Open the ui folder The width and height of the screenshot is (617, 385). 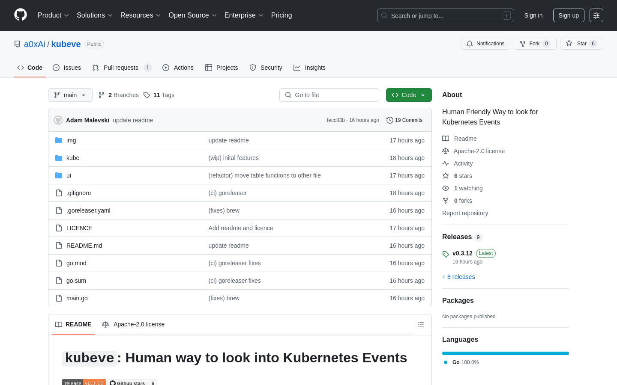[69, 175]
